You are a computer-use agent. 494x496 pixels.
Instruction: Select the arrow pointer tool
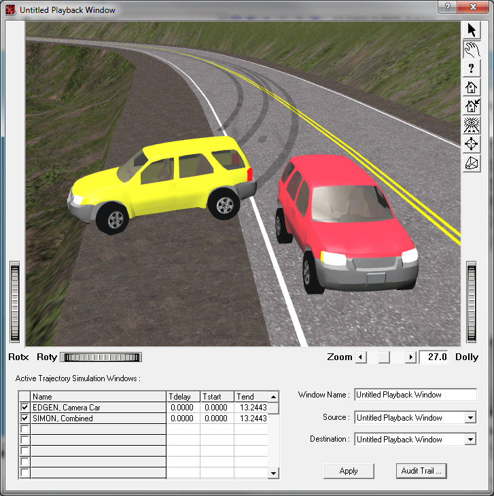pos(472,31)
